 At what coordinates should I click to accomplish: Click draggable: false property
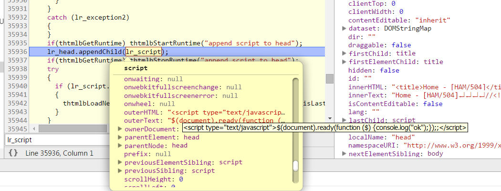point(380,45)
